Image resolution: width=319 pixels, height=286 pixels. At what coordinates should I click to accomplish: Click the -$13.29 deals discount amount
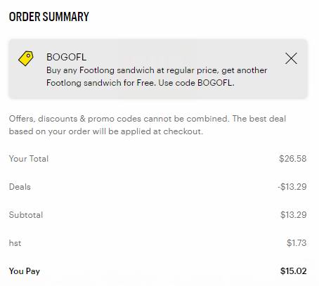(x=292, y=187)
